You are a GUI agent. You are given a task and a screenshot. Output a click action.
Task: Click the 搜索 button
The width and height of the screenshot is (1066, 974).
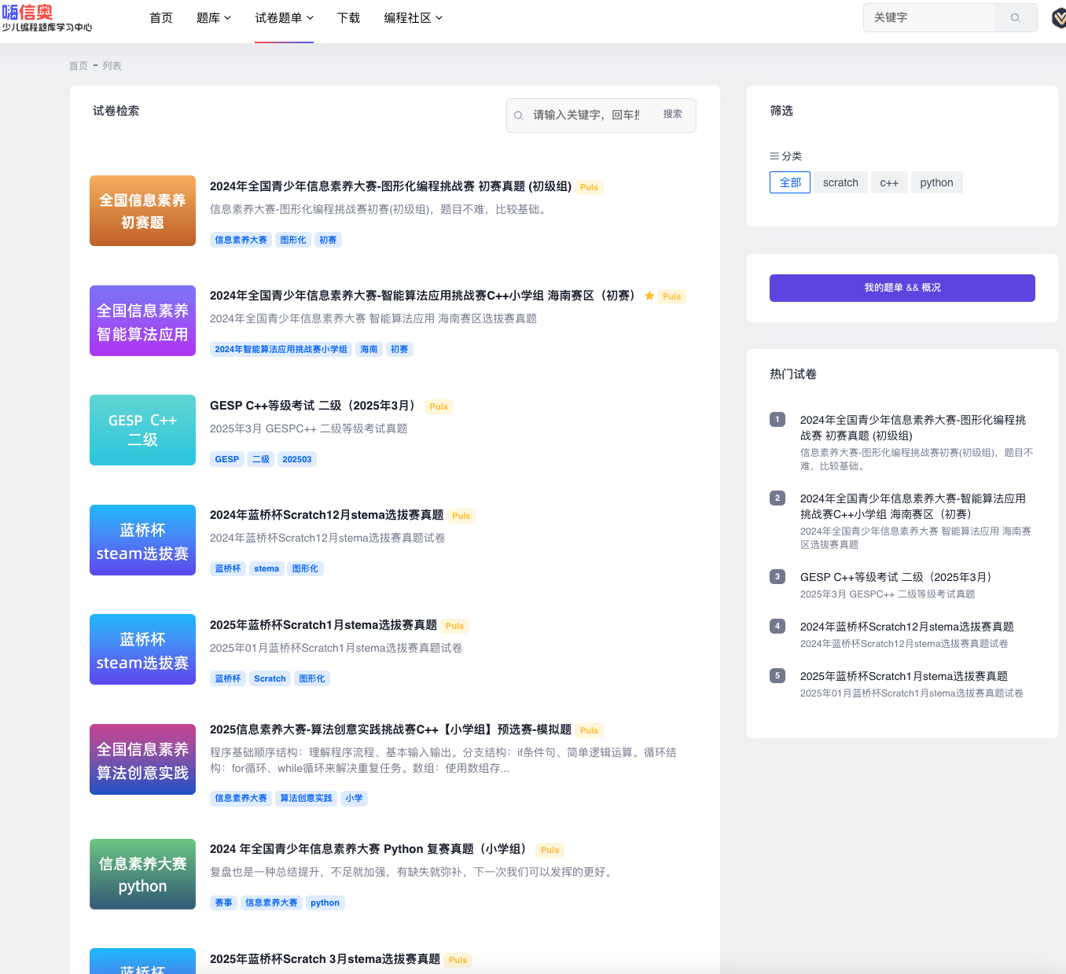pyautogui.click(x=673, y=115)
